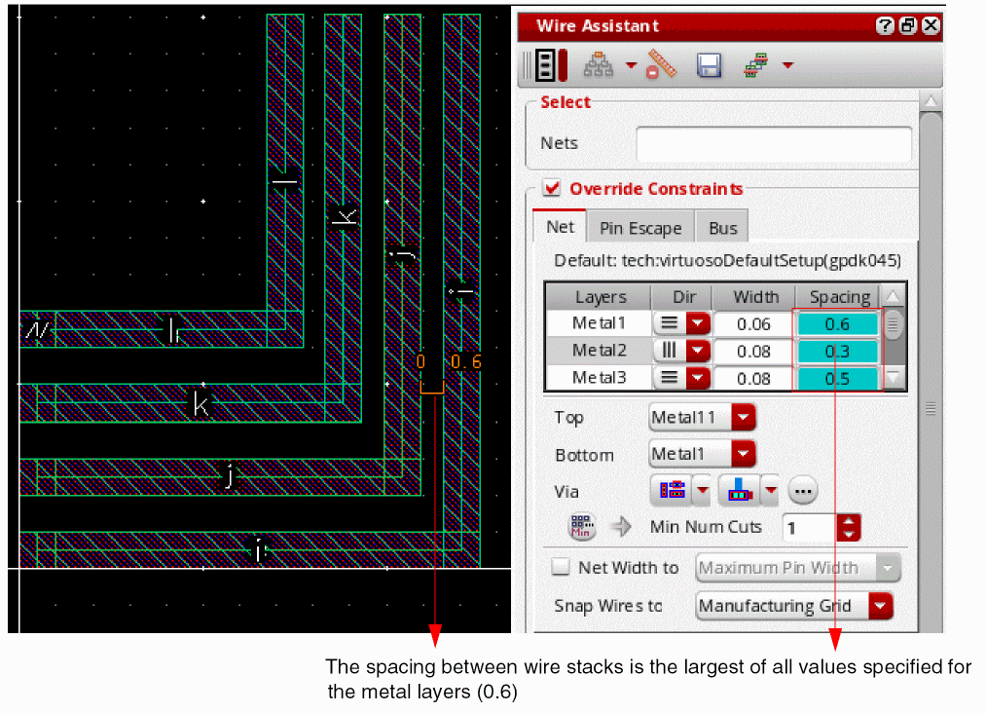Click the Wire Assistant panel scroll up arrow

[931, 101]
